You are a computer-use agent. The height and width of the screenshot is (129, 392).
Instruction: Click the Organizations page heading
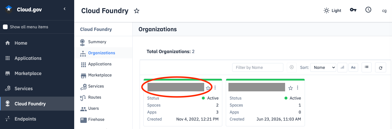157,29
